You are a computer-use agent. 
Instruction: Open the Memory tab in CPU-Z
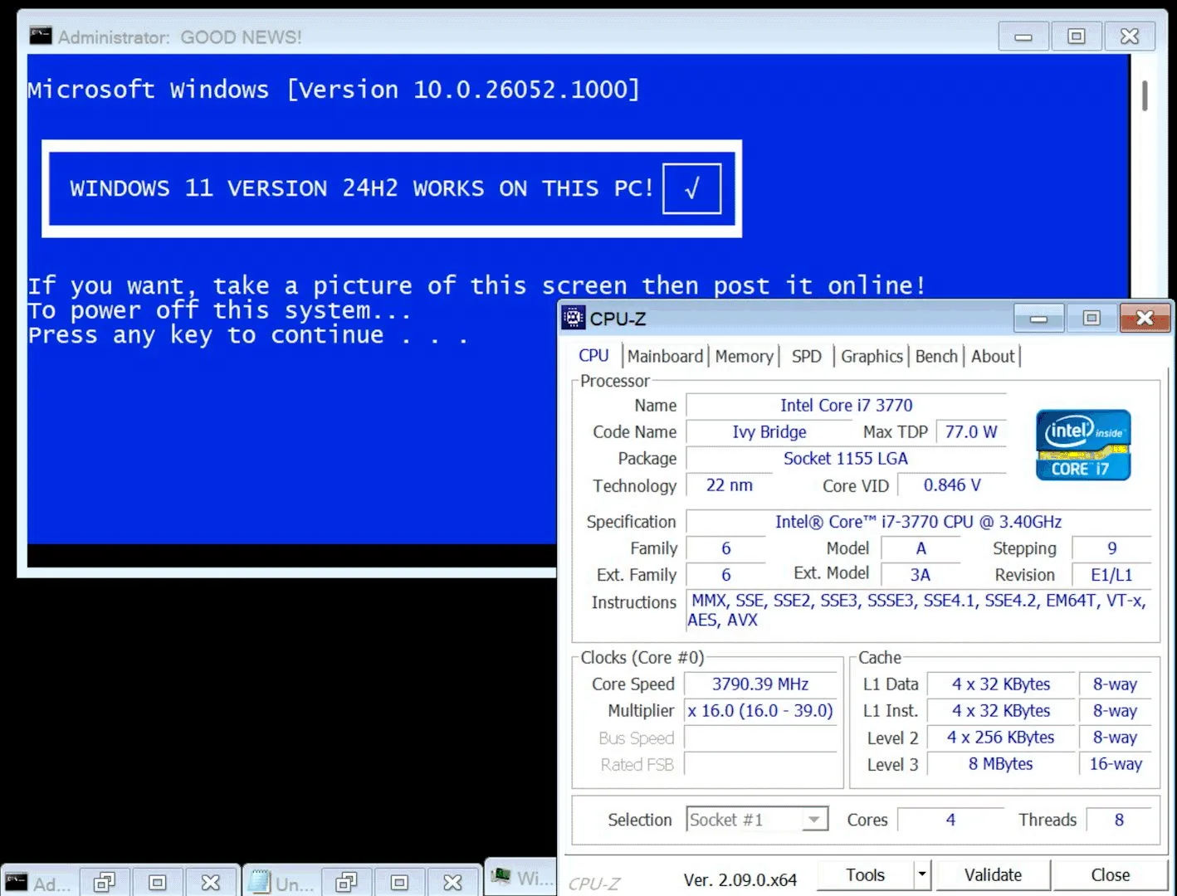(743, 356)
